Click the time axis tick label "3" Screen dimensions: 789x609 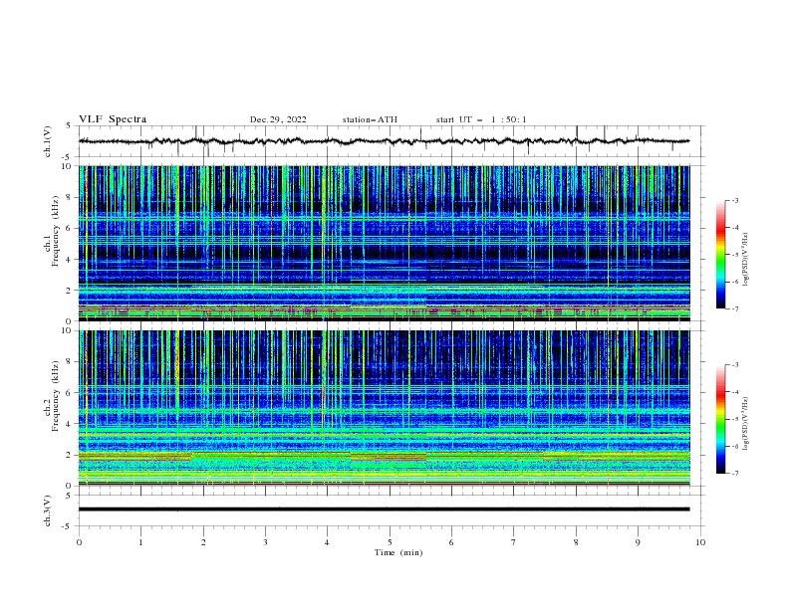click(x=265, y=542)
